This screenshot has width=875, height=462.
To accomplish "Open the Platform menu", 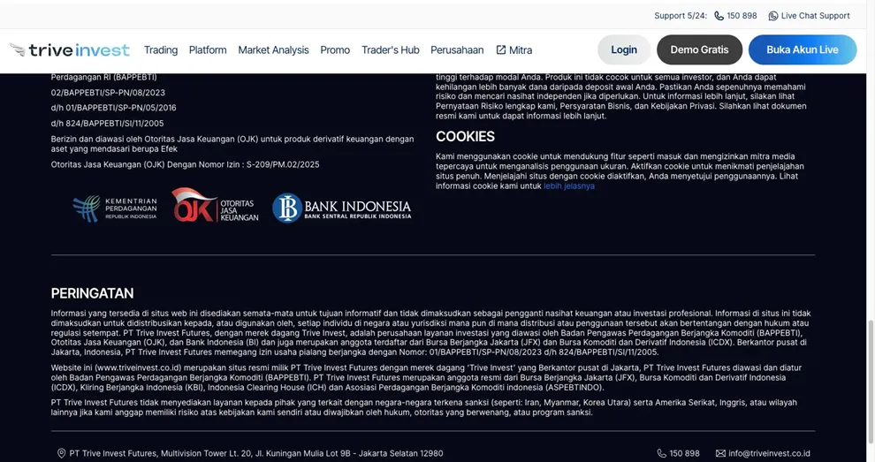I will [x=208, y=49].
